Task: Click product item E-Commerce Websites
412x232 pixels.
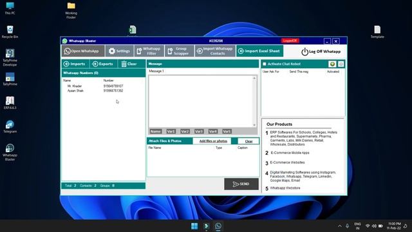Action: pyautogui.click(x=288, y=162)
